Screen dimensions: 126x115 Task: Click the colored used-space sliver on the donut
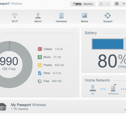[x=9, y=46]
